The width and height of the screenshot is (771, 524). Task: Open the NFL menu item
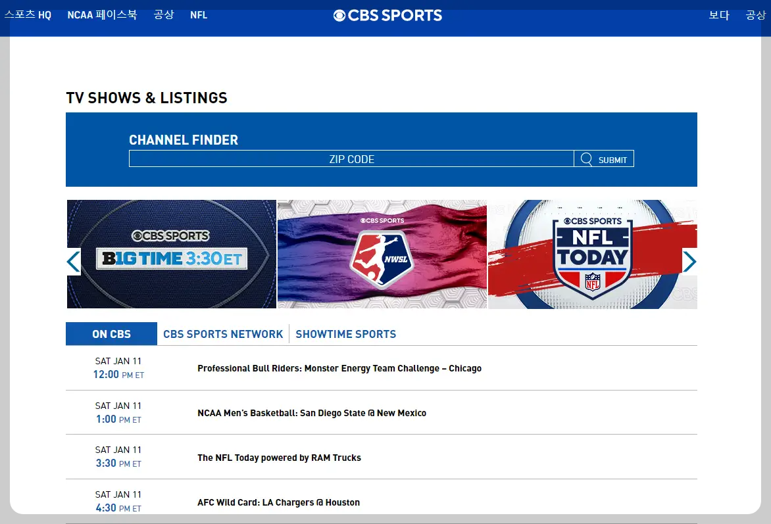pyautogui.click(x=199, y=14)
